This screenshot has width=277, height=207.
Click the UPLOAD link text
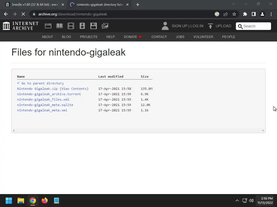[x=223, y=26]
